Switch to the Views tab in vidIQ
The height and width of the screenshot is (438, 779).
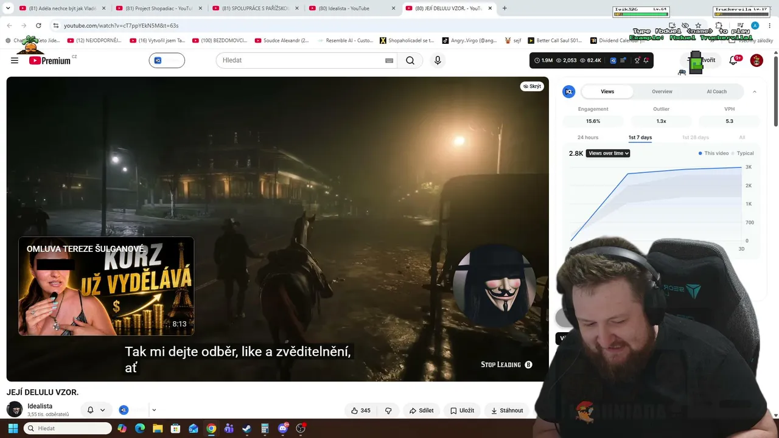[x=607, y=92]
